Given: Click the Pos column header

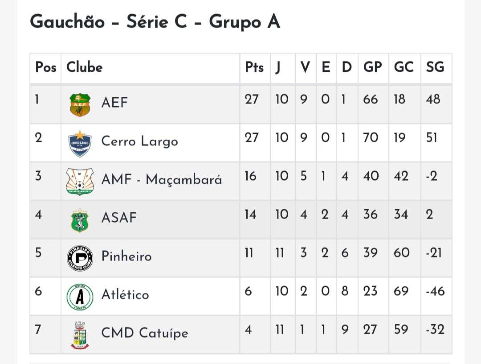Looking at the screenshot, I should (46, 68).
